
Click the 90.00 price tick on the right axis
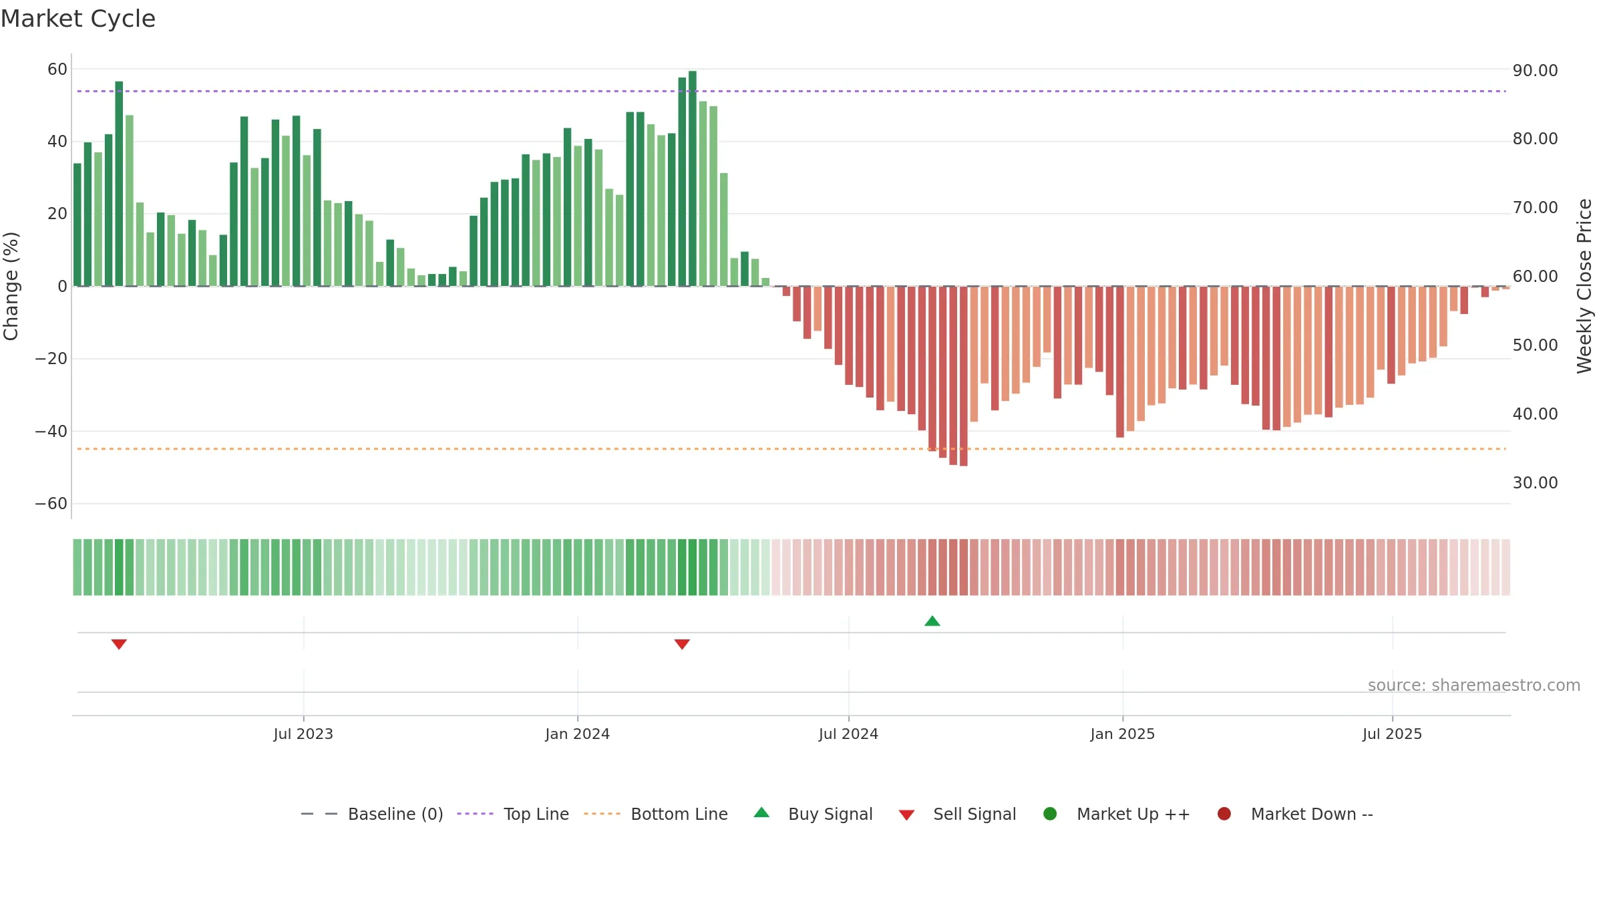pyautogui.click(x=1536, y=71)
